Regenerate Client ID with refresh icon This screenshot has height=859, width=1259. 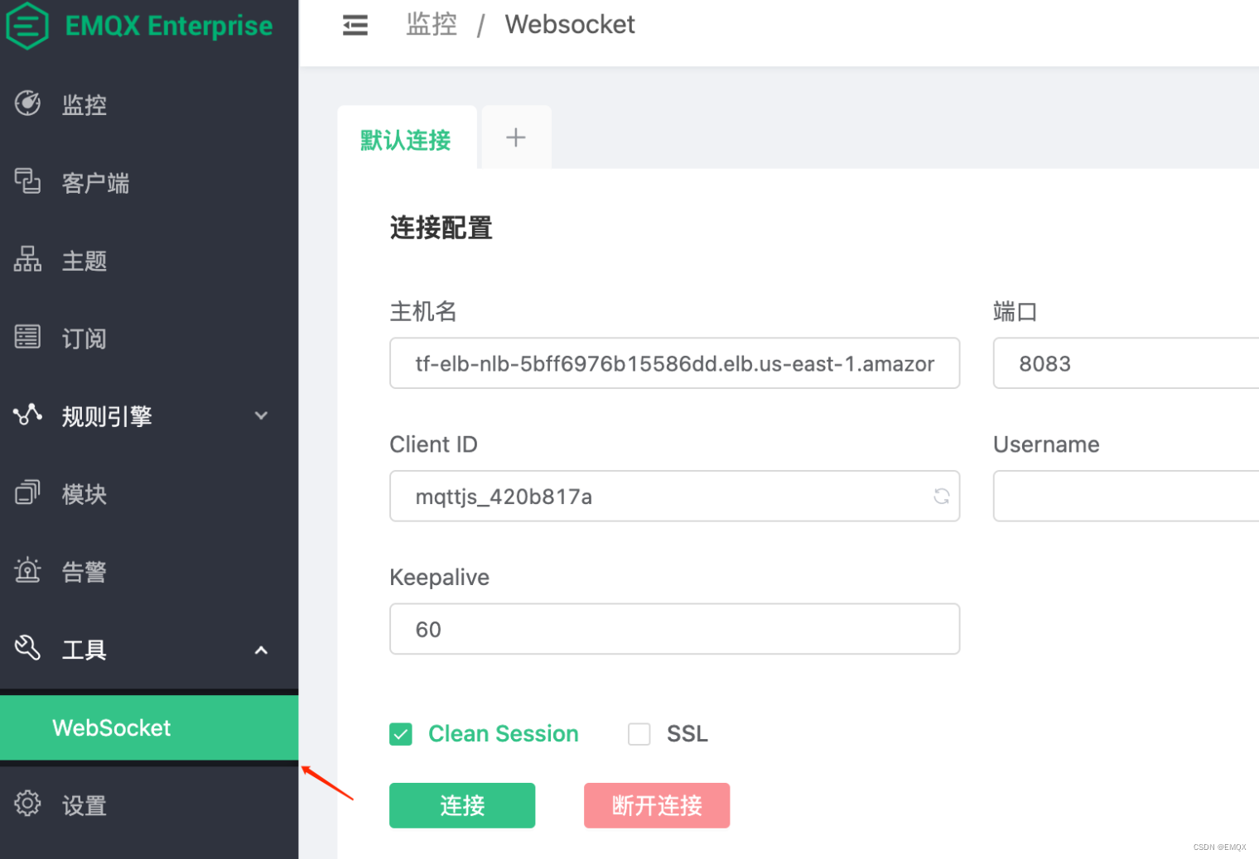pyautogui.click(x=942, y=497)
